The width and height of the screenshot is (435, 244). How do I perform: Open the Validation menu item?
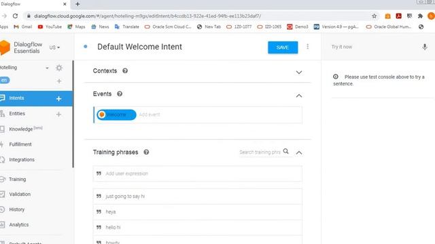click(20, 195)
